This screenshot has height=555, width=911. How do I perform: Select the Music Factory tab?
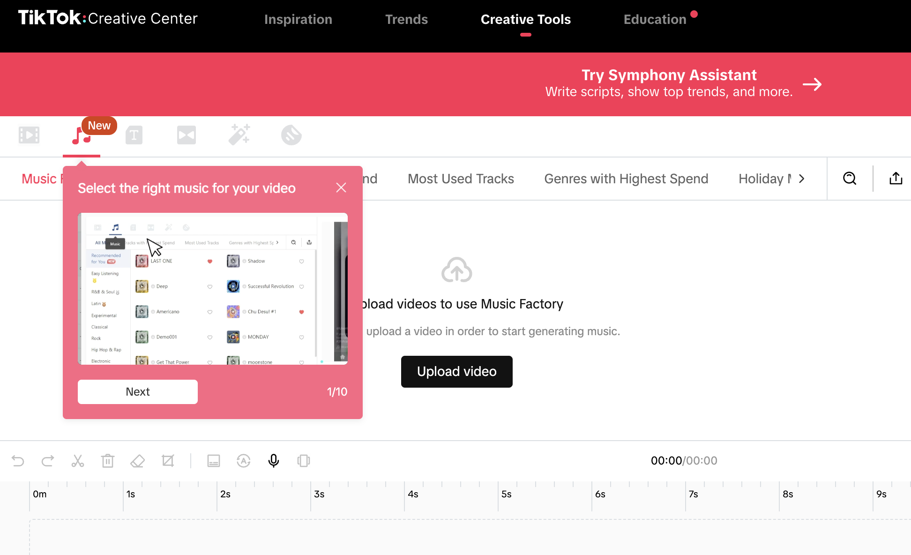click(x=42, y=179)
